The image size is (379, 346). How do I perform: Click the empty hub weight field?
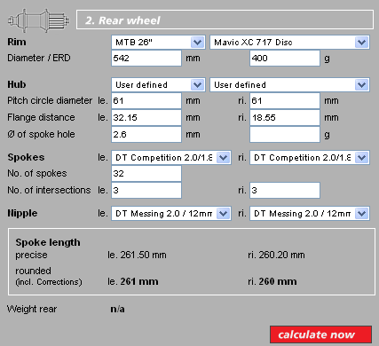coord(285,135)
